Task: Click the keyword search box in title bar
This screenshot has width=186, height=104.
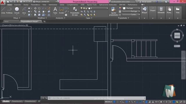Action: pos(123,2)
